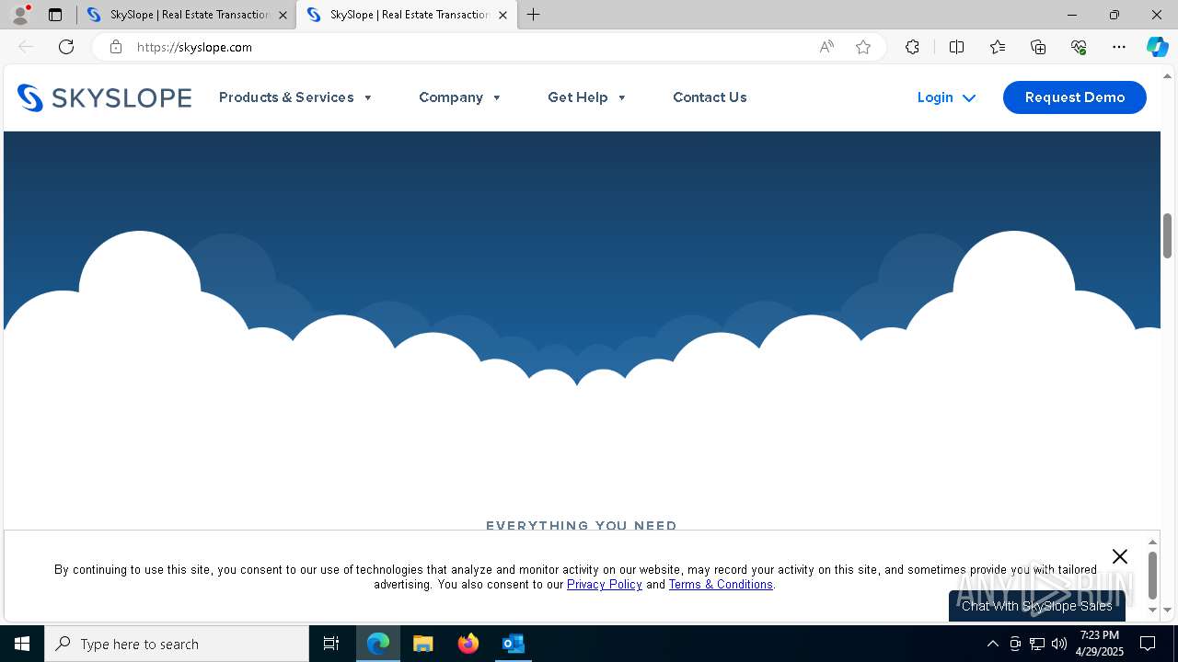Click the taskbar search box

pos(177,644)
